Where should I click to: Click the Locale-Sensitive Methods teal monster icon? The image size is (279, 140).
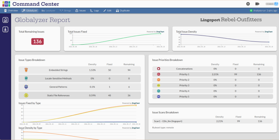[26, 78]
